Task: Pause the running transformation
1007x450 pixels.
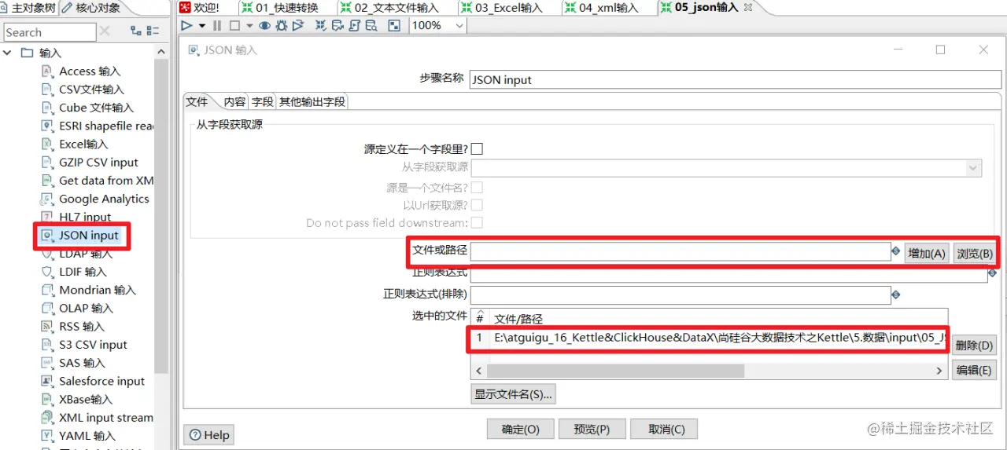Action: [x=217, y=25]
